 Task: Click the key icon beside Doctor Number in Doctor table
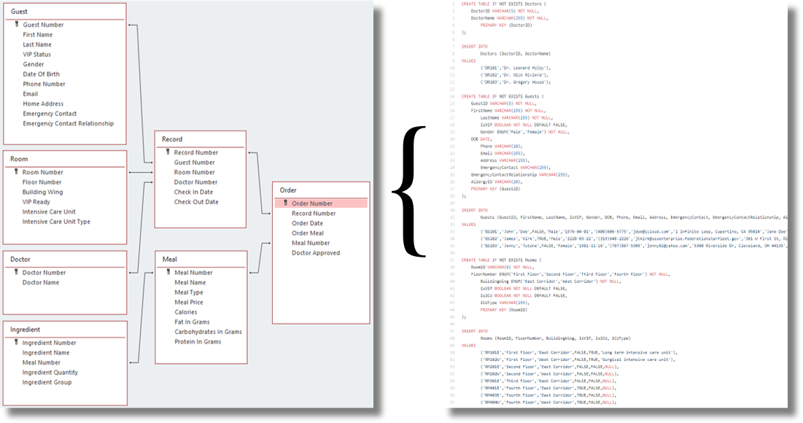(x=15, y=273)
